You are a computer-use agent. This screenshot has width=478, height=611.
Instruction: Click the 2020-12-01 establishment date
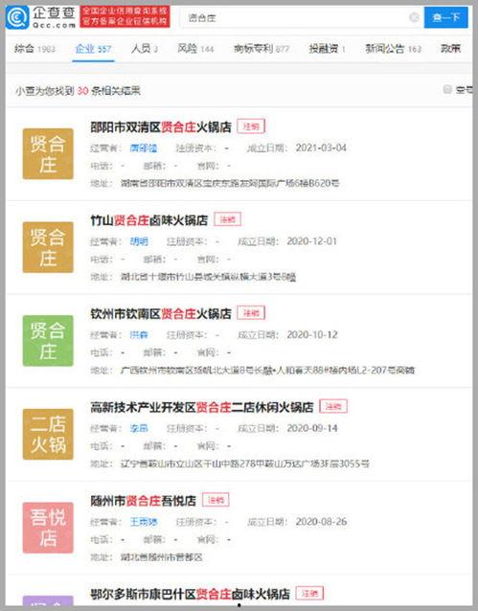pos(312,241)
